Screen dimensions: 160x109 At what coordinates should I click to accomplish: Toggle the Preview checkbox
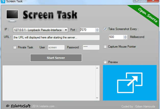click(x=105, y=62)
